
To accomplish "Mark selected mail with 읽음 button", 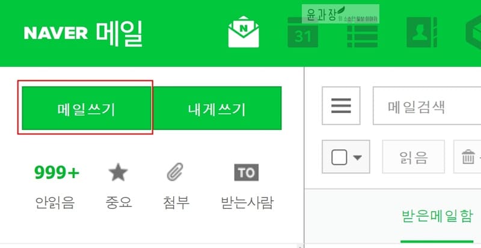I will click(x=413, y=157).
